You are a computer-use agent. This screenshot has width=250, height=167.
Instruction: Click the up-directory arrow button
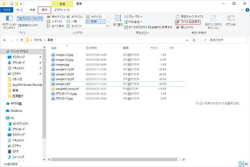click(x=21, y=40)
